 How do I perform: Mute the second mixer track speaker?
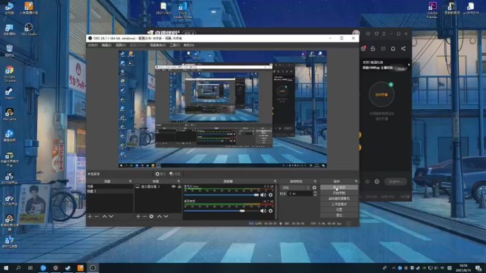tap(263, 211)
